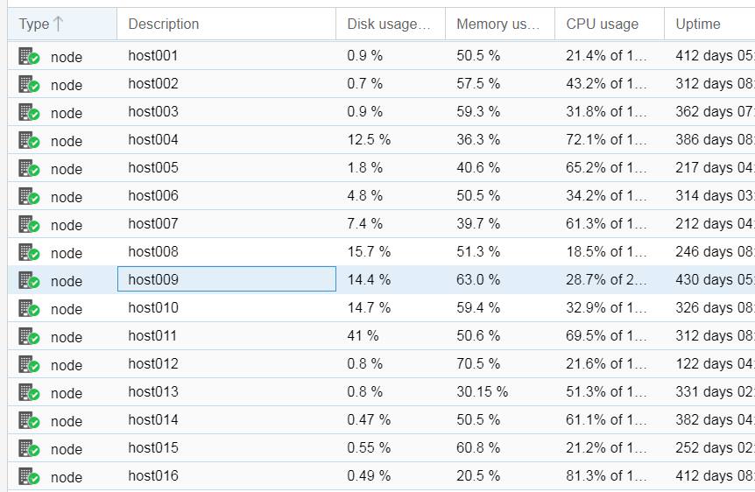755x492 pixels.
Task: Click the node status icon for host016
Action: pyautogui.click(x=29, y=477)
